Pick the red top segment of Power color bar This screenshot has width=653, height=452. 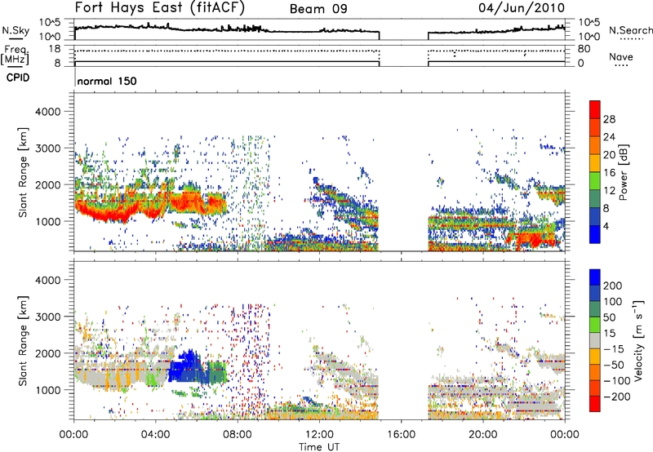595,109
